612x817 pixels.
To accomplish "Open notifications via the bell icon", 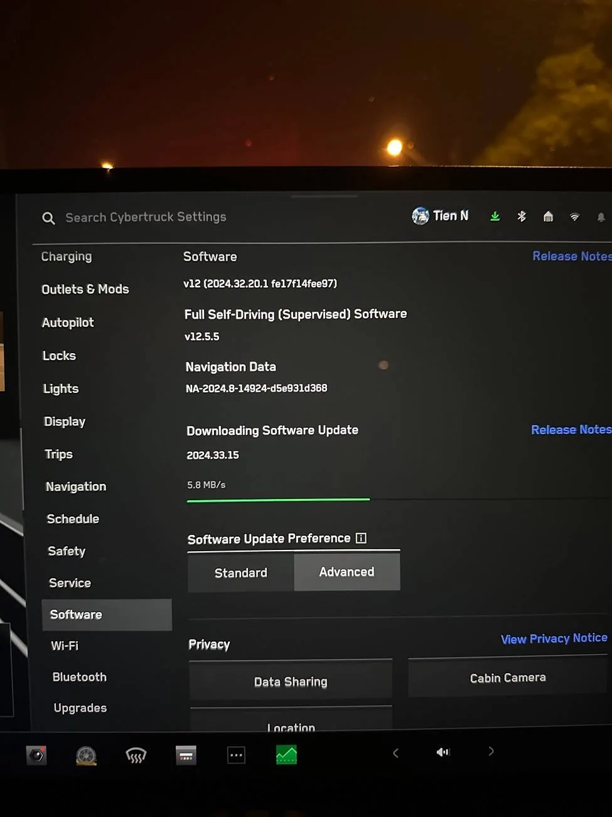I will [601, 217].
